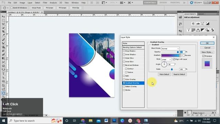Switch to the Design workspace
The height and width of the screenshot is (124, 220).
click(x=163, y=2)
